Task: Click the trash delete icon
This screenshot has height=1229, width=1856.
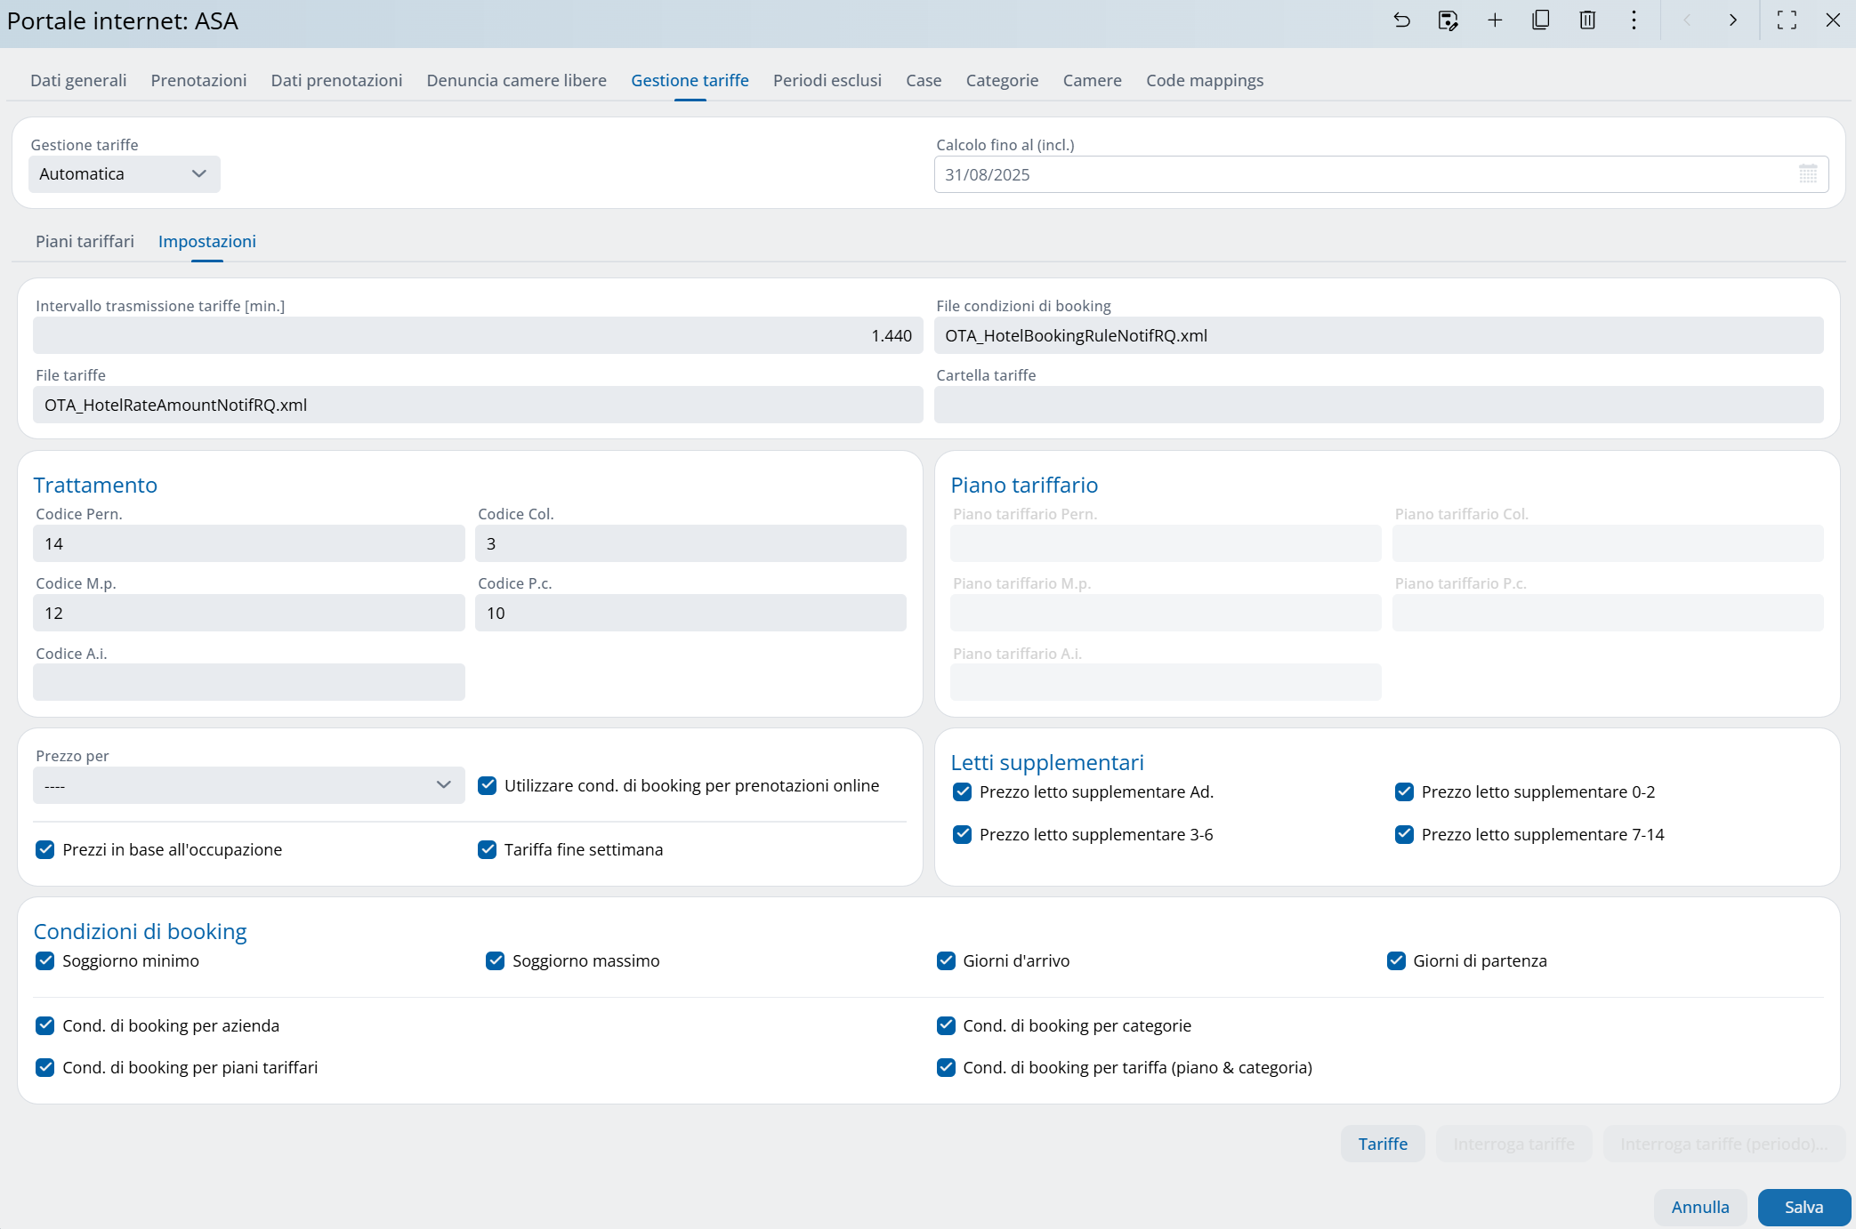Action: click(x=1587, y=20)
